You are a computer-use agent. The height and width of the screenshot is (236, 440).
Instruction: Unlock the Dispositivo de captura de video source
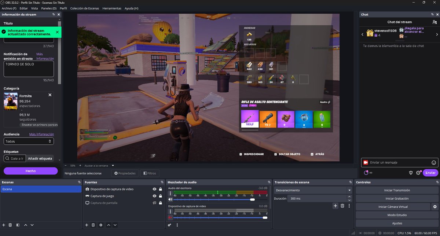coord(161,189)
